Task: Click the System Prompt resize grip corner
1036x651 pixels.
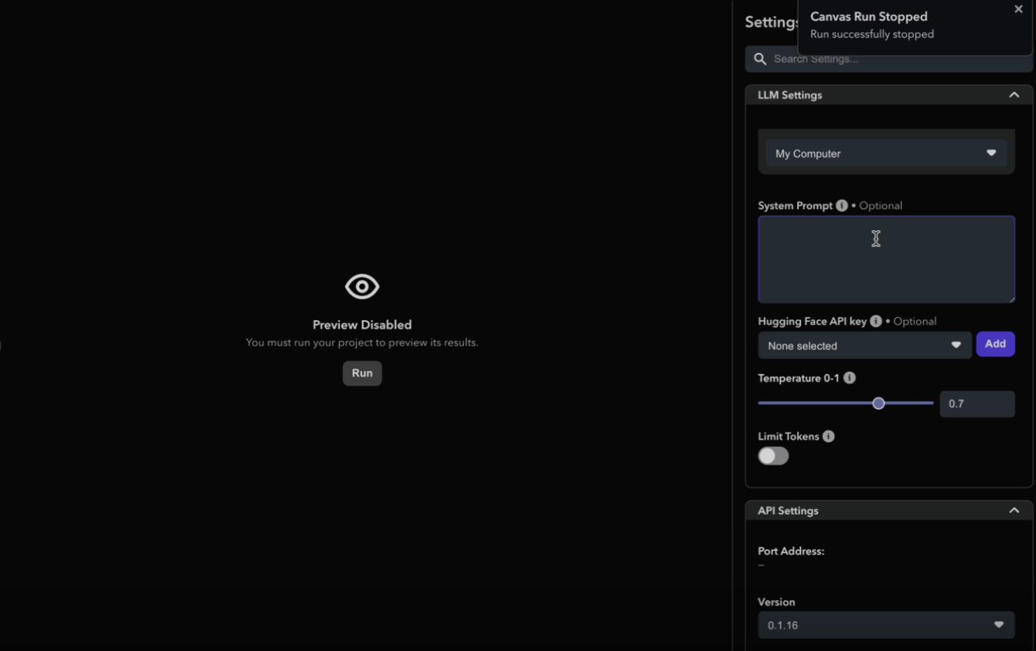Action: coord(1011,299)
